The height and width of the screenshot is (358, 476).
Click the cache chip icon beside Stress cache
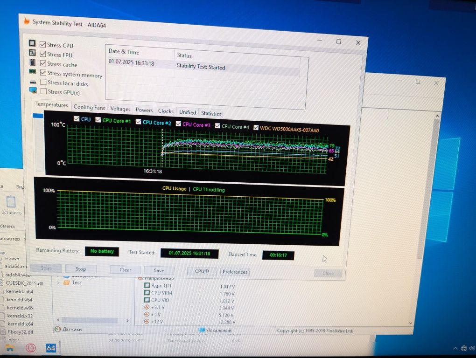(x=33, y=62)
